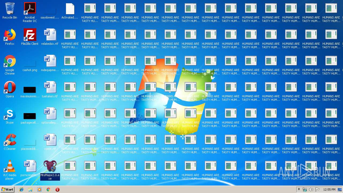Show hidden system tray icons
Viewport: 343px width, 193px height.
pos(299,190)
